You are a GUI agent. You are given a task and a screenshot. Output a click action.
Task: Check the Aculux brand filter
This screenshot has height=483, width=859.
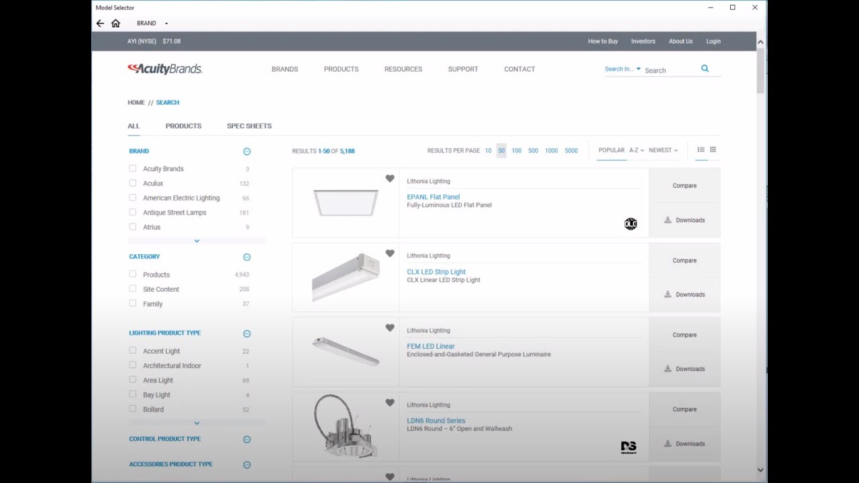132,183
